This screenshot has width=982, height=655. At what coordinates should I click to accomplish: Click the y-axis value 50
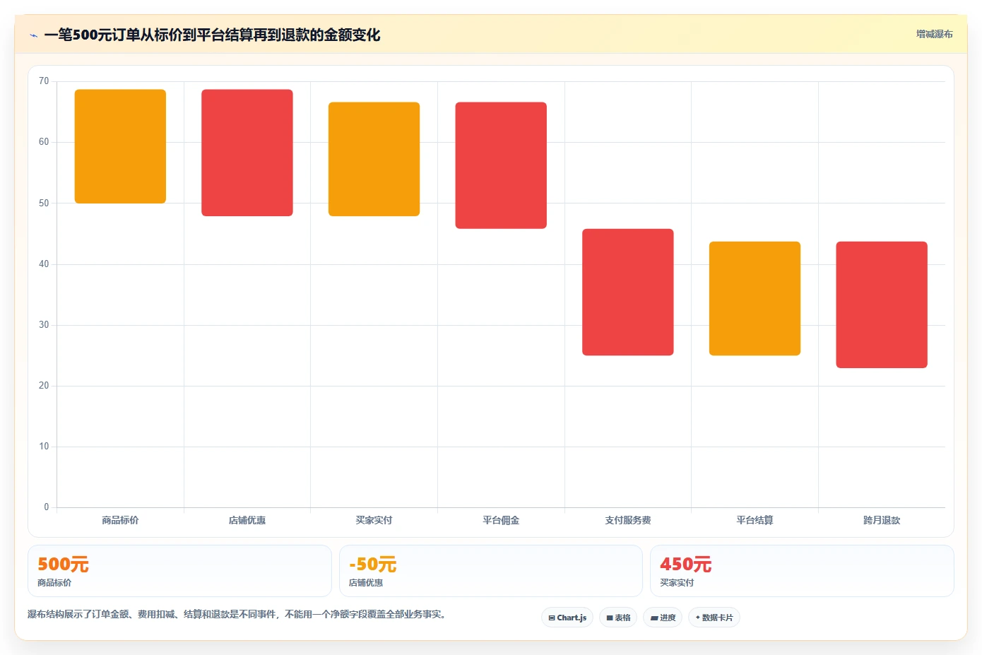pyautogui.click(x=44, y=203)
